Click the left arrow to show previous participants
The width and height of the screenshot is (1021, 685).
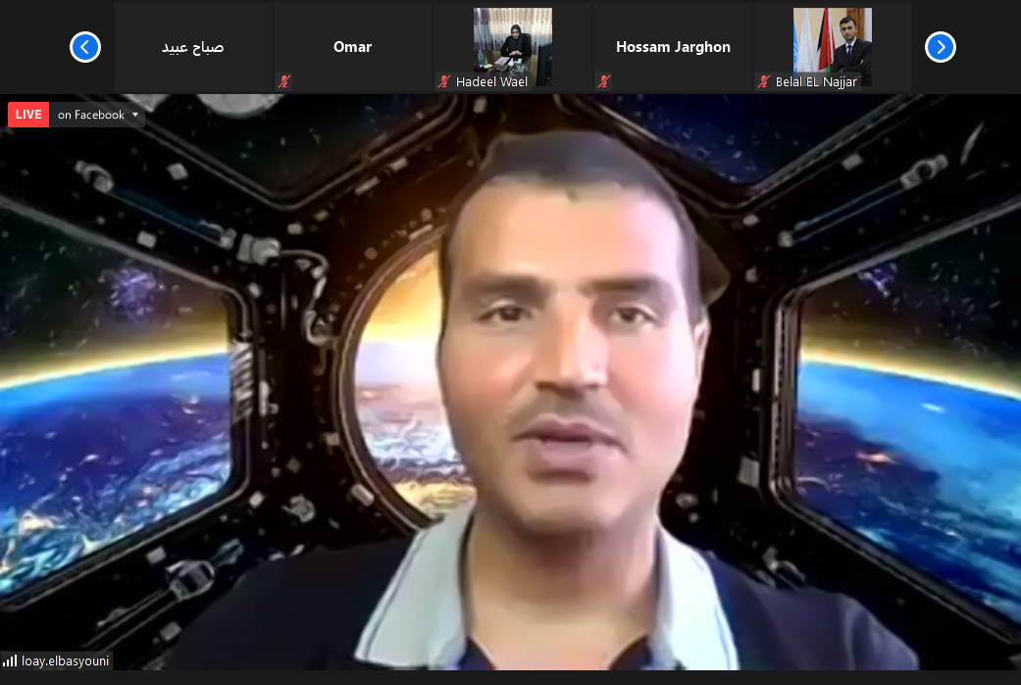click(85, 47)
